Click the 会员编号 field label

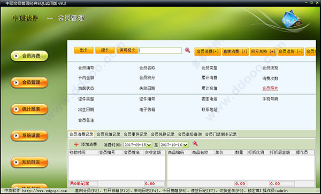pyautogui.click(x=86, y=68)
